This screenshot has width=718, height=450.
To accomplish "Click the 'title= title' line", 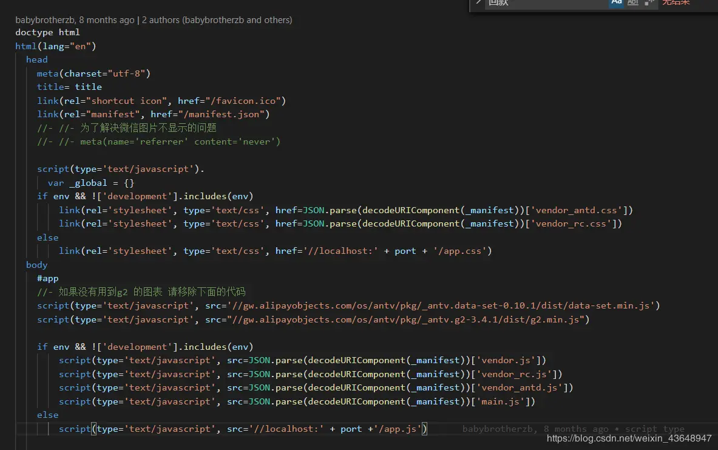I will 70,87.
